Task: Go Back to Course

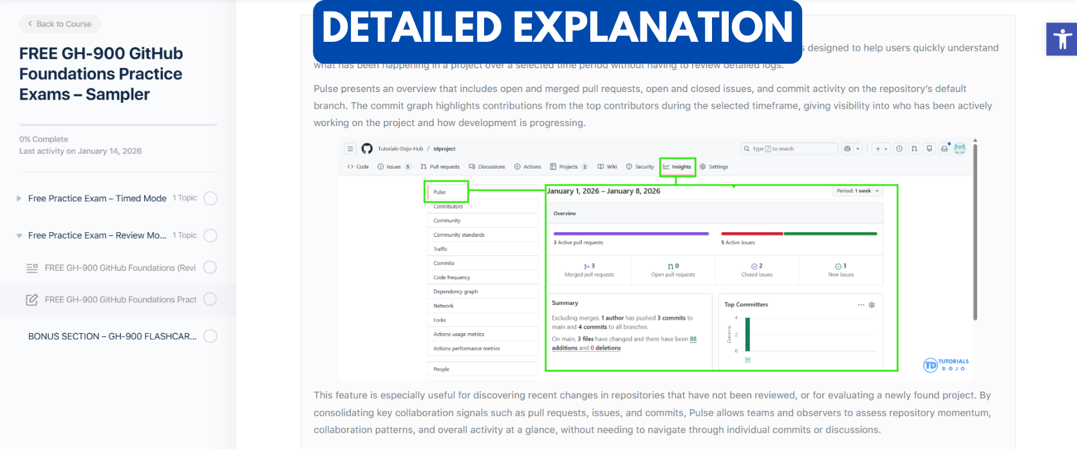Action: point(60,24)
